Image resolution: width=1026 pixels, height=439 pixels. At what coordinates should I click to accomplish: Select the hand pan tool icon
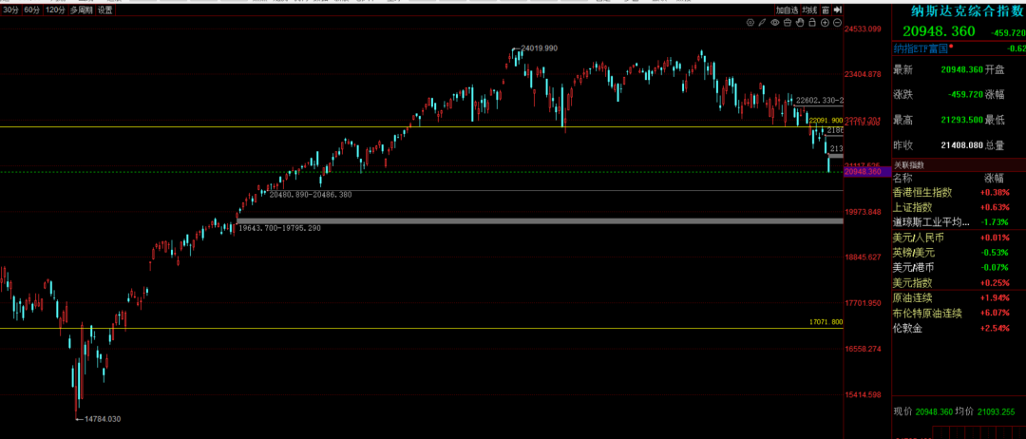pyautogui.click(x=800, y=23)
